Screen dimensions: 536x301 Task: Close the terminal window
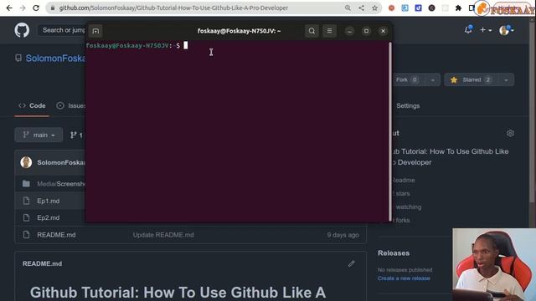tap(383, 31)
